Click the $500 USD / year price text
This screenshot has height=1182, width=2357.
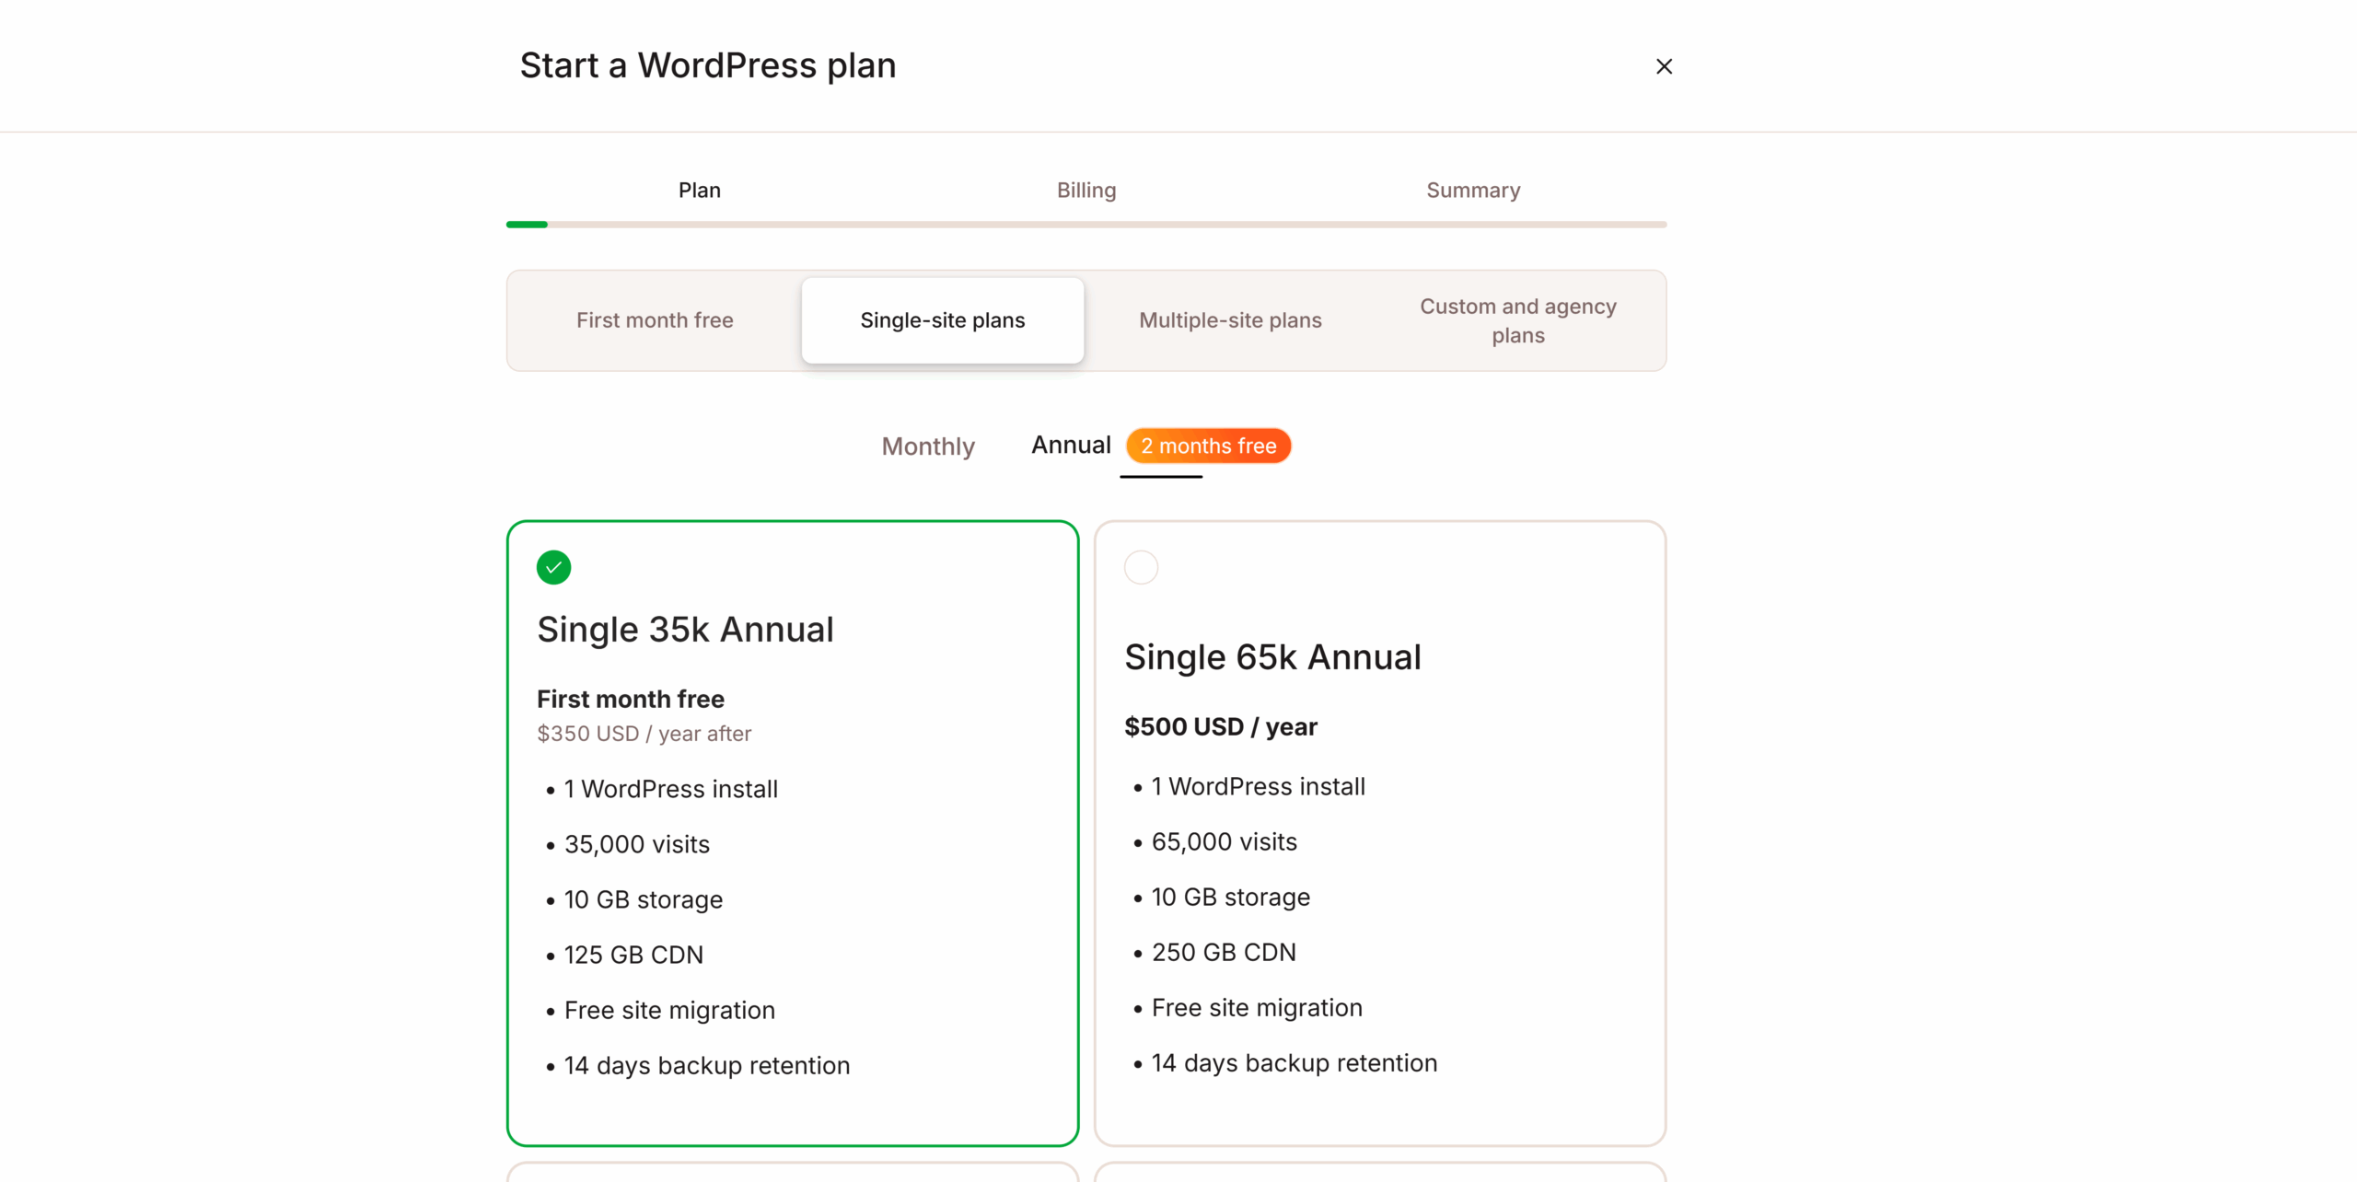(1220, 726)
